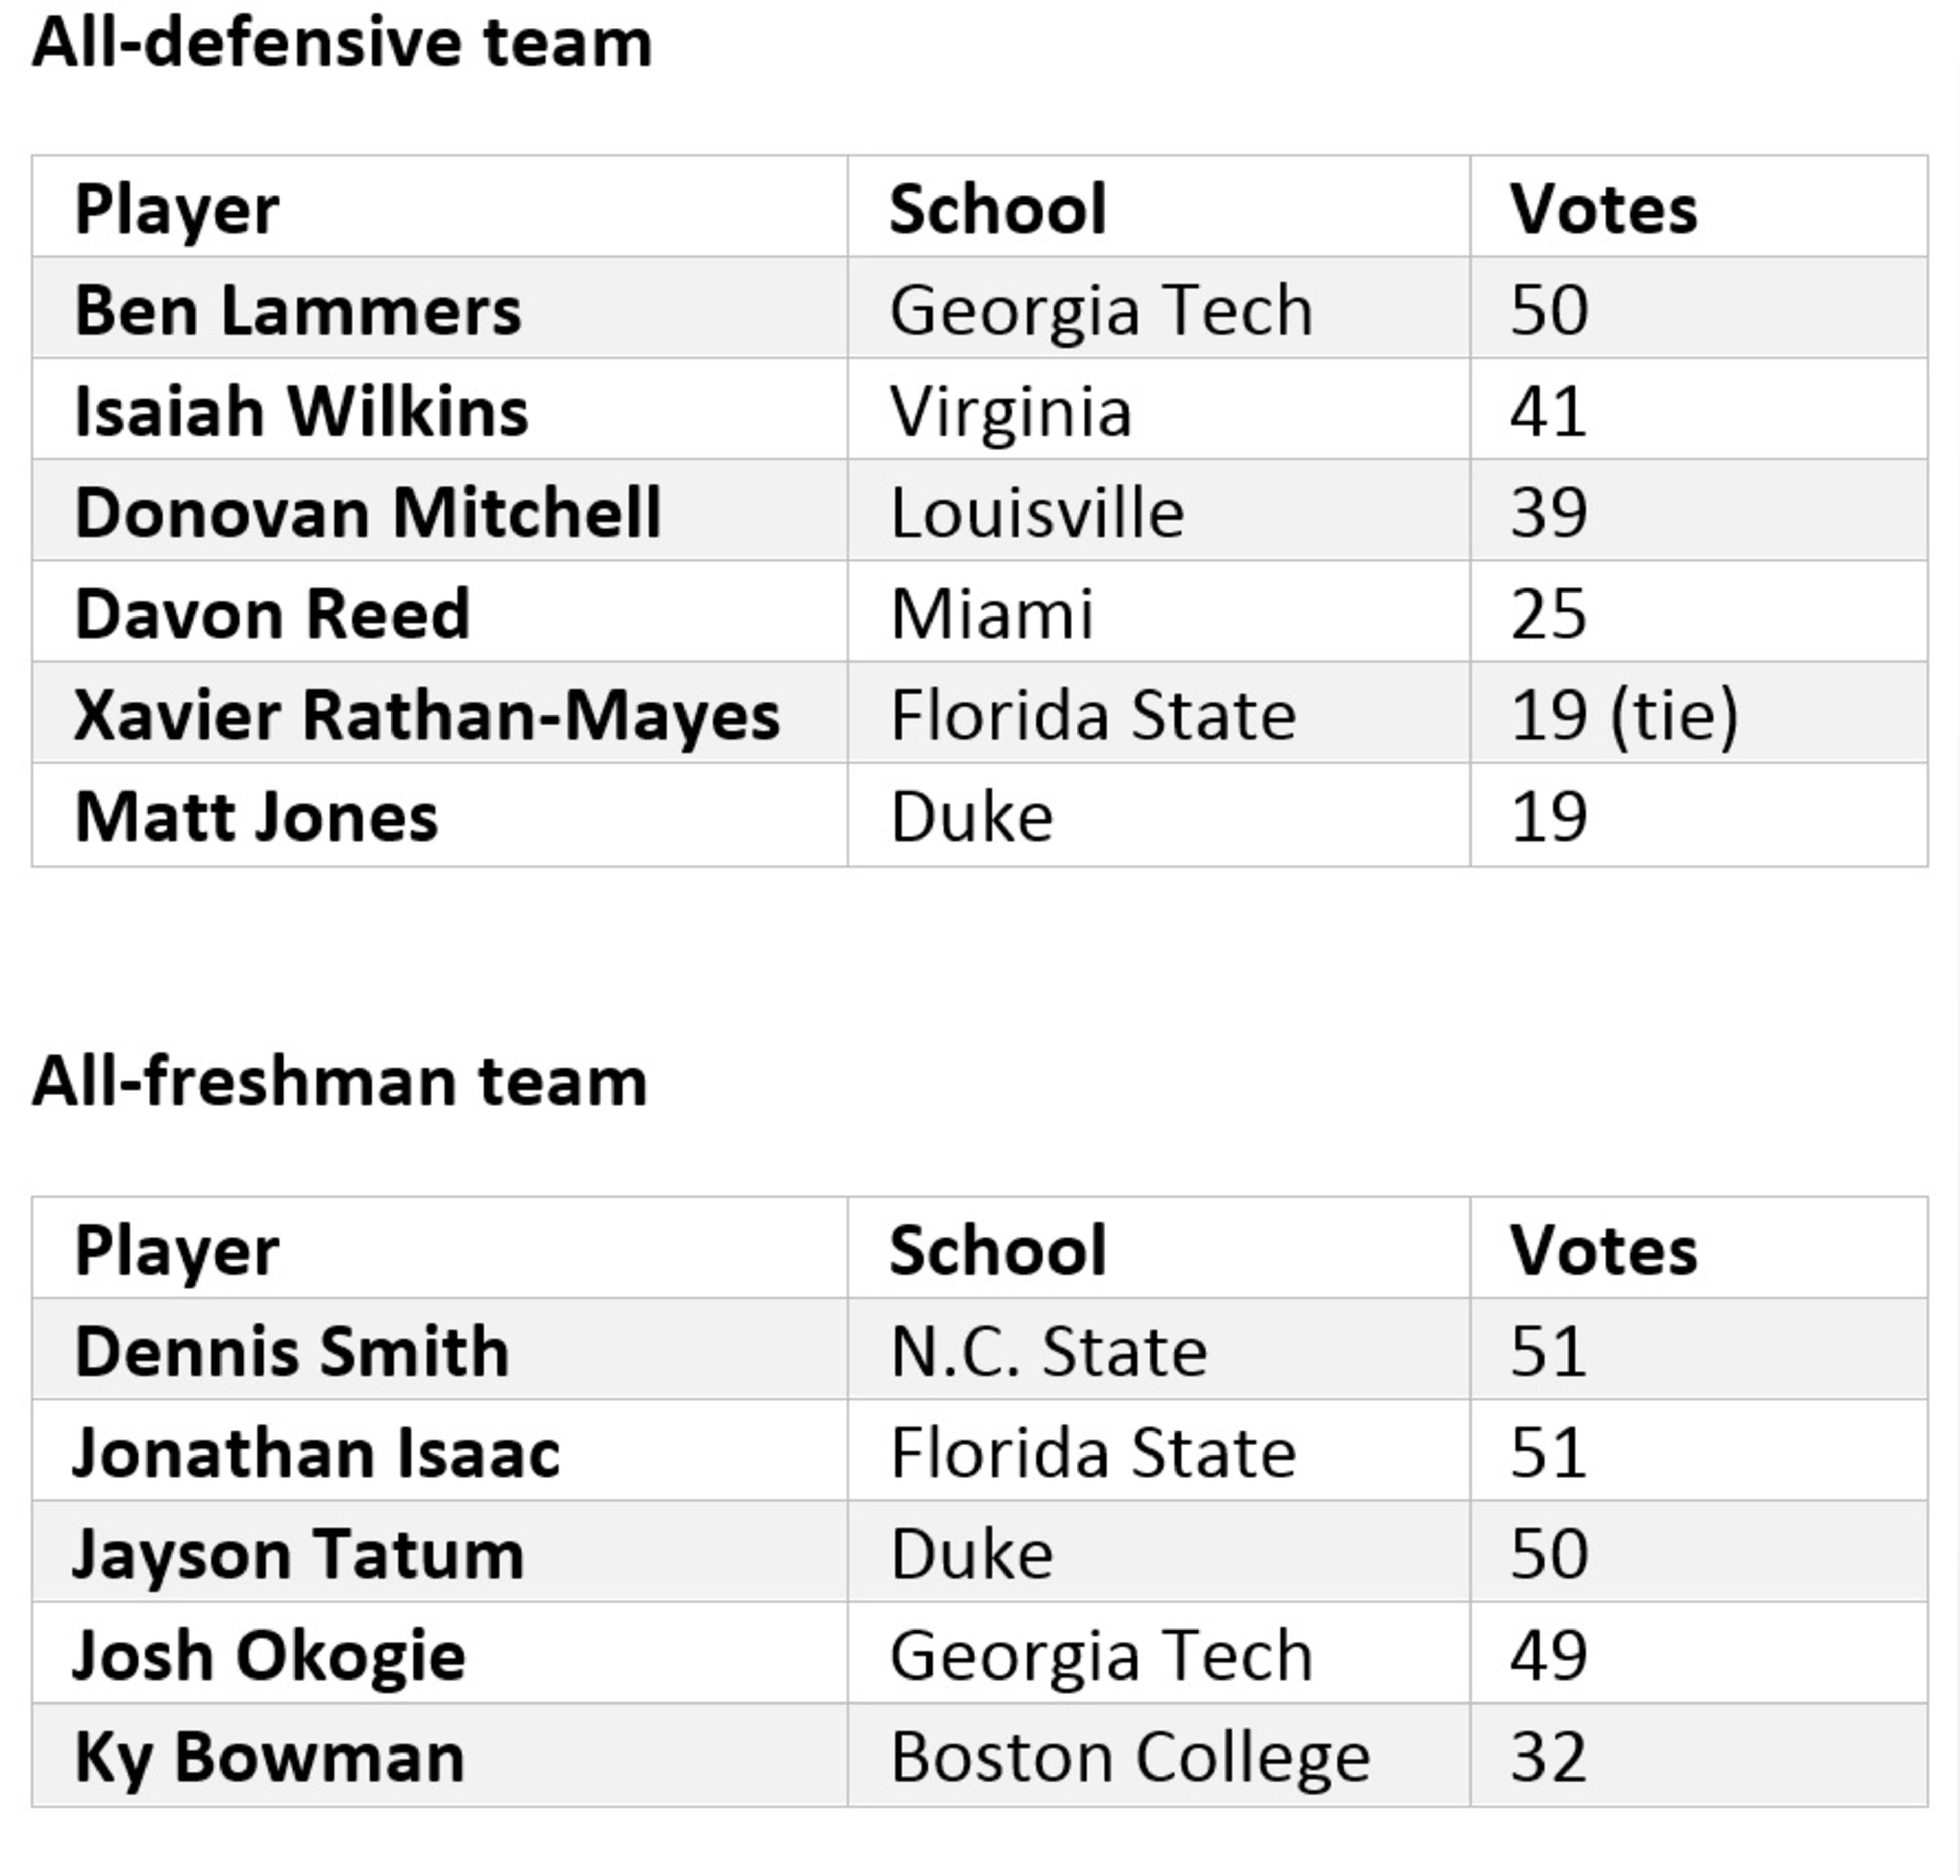Select the Dennis Smith player cell
1960x1876 pixels.
coord(292,1352)
